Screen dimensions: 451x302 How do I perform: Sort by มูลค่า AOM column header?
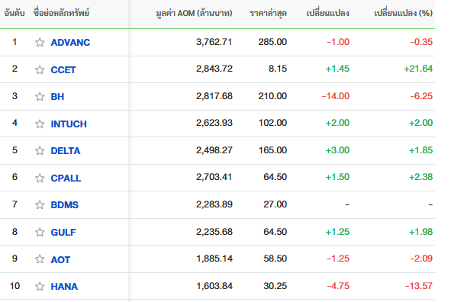click(x=194, y=13)
